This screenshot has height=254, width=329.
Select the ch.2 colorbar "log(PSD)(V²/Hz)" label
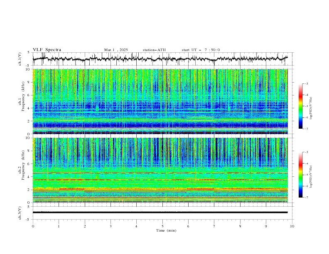pos(311,177)
